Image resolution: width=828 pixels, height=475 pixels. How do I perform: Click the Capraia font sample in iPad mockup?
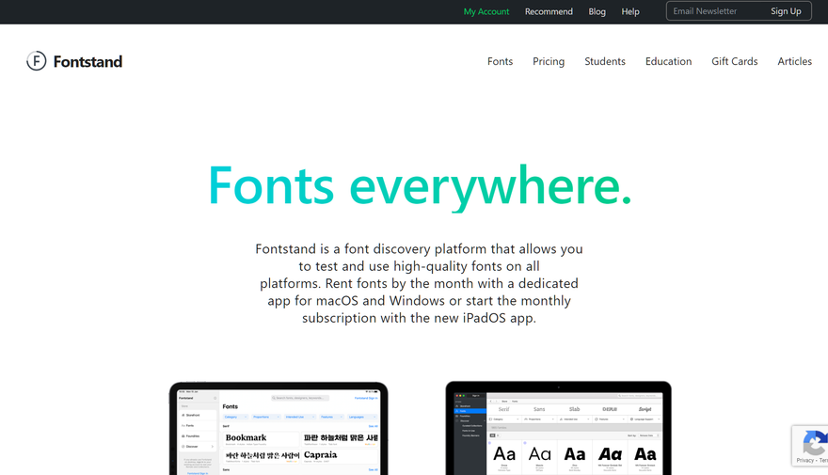pos(321,454)
